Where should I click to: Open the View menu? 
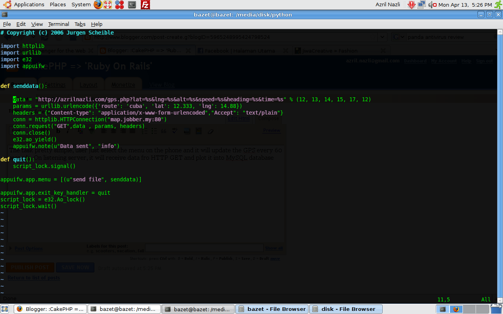37,24
